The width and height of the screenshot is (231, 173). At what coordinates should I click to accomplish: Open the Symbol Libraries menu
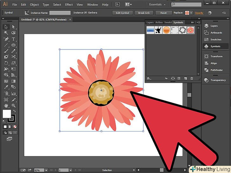click(x=149, y=78)
